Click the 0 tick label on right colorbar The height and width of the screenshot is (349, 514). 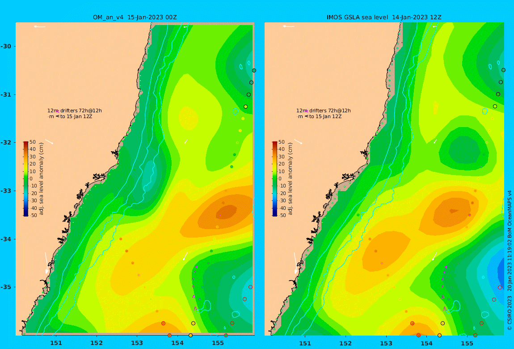click(280, 179)
